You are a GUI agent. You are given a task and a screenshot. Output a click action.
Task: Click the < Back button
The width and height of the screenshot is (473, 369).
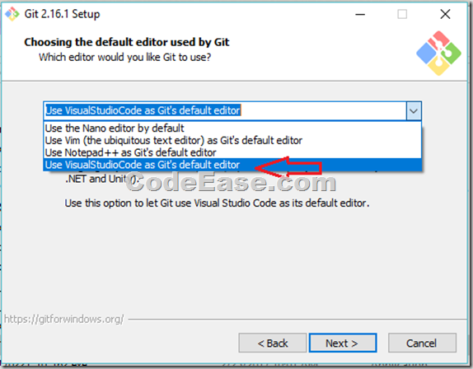(273, 343)
